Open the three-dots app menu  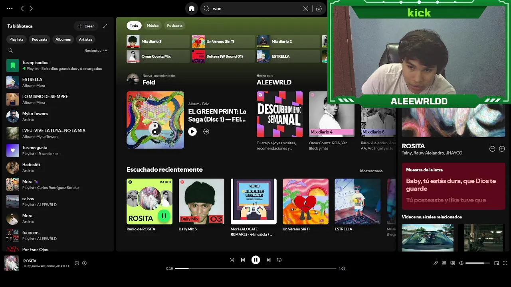pyautogui.click(x=10, y=8)
